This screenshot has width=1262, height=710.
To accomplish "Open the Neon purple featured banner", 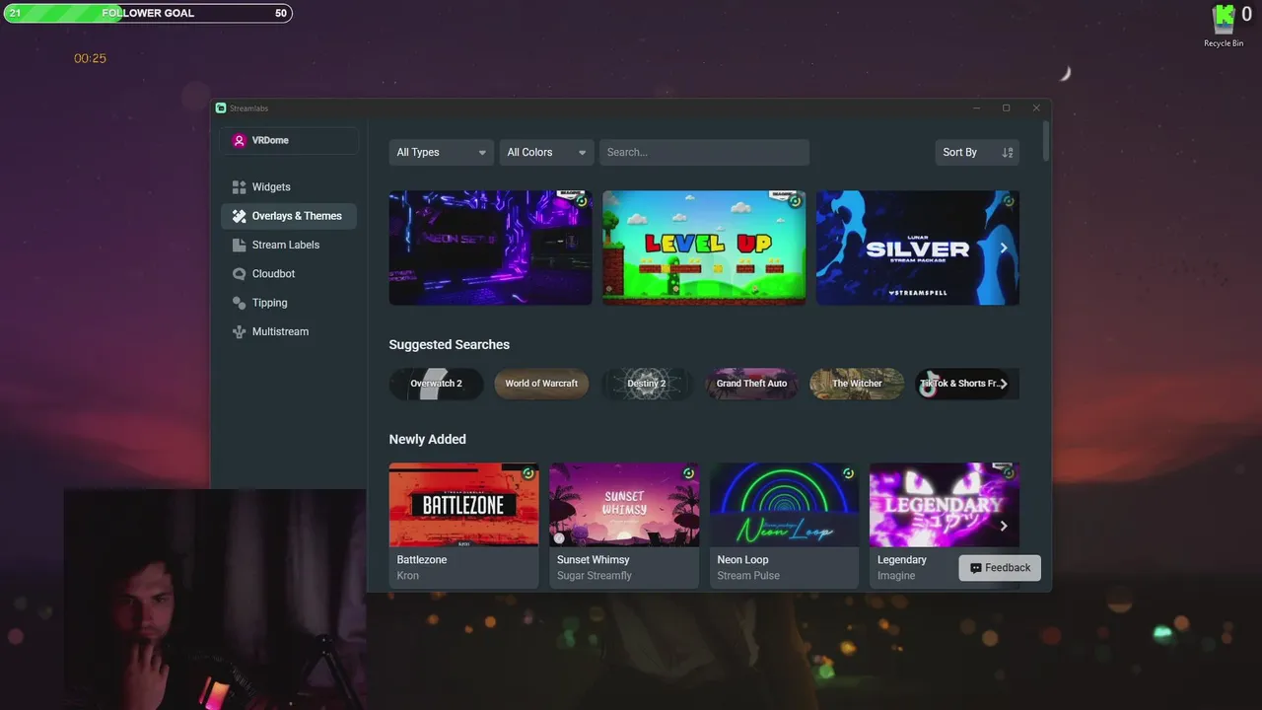I will (x=490, y=248).
